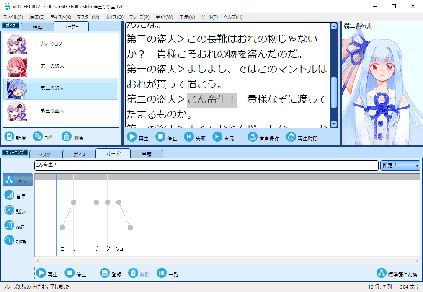This screenshot has height=292, width=423.
Task: Select the 音量 volume tuning mode
Action: point(15,195)
